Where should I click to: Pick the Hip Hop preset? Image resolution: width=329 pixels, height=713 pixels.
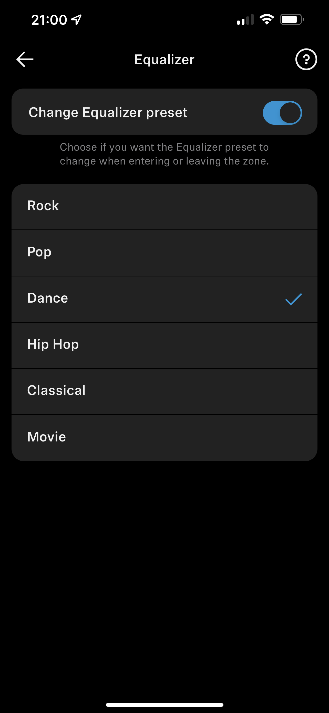point(164,345)
